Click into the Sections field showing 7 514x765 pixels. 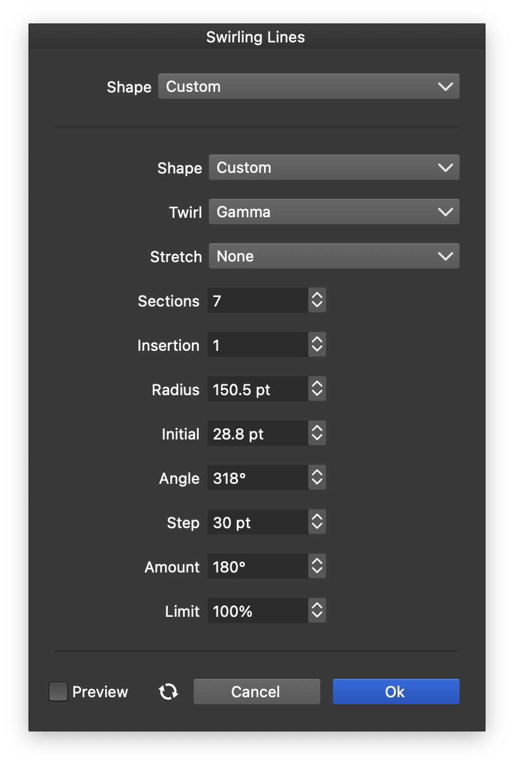(258, 301)
